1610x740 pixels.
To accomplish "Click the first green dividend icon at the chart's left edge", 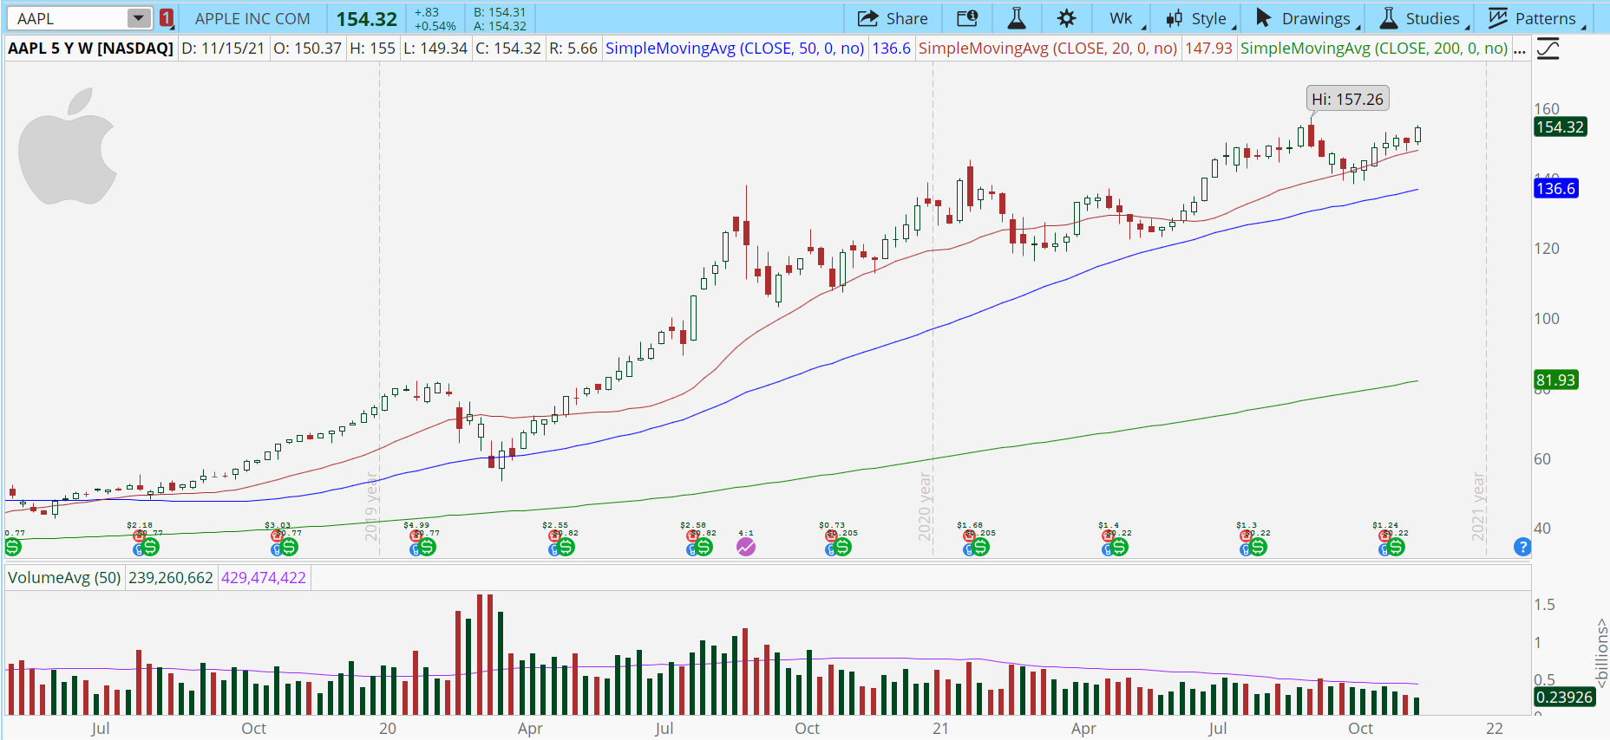I will coord(12,547).
